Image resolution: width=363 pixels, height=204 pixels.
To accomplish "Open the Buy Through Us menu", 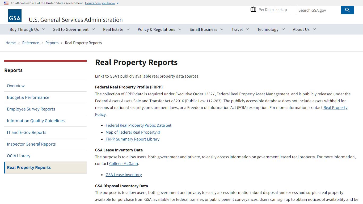I will [x=27, y=29].
